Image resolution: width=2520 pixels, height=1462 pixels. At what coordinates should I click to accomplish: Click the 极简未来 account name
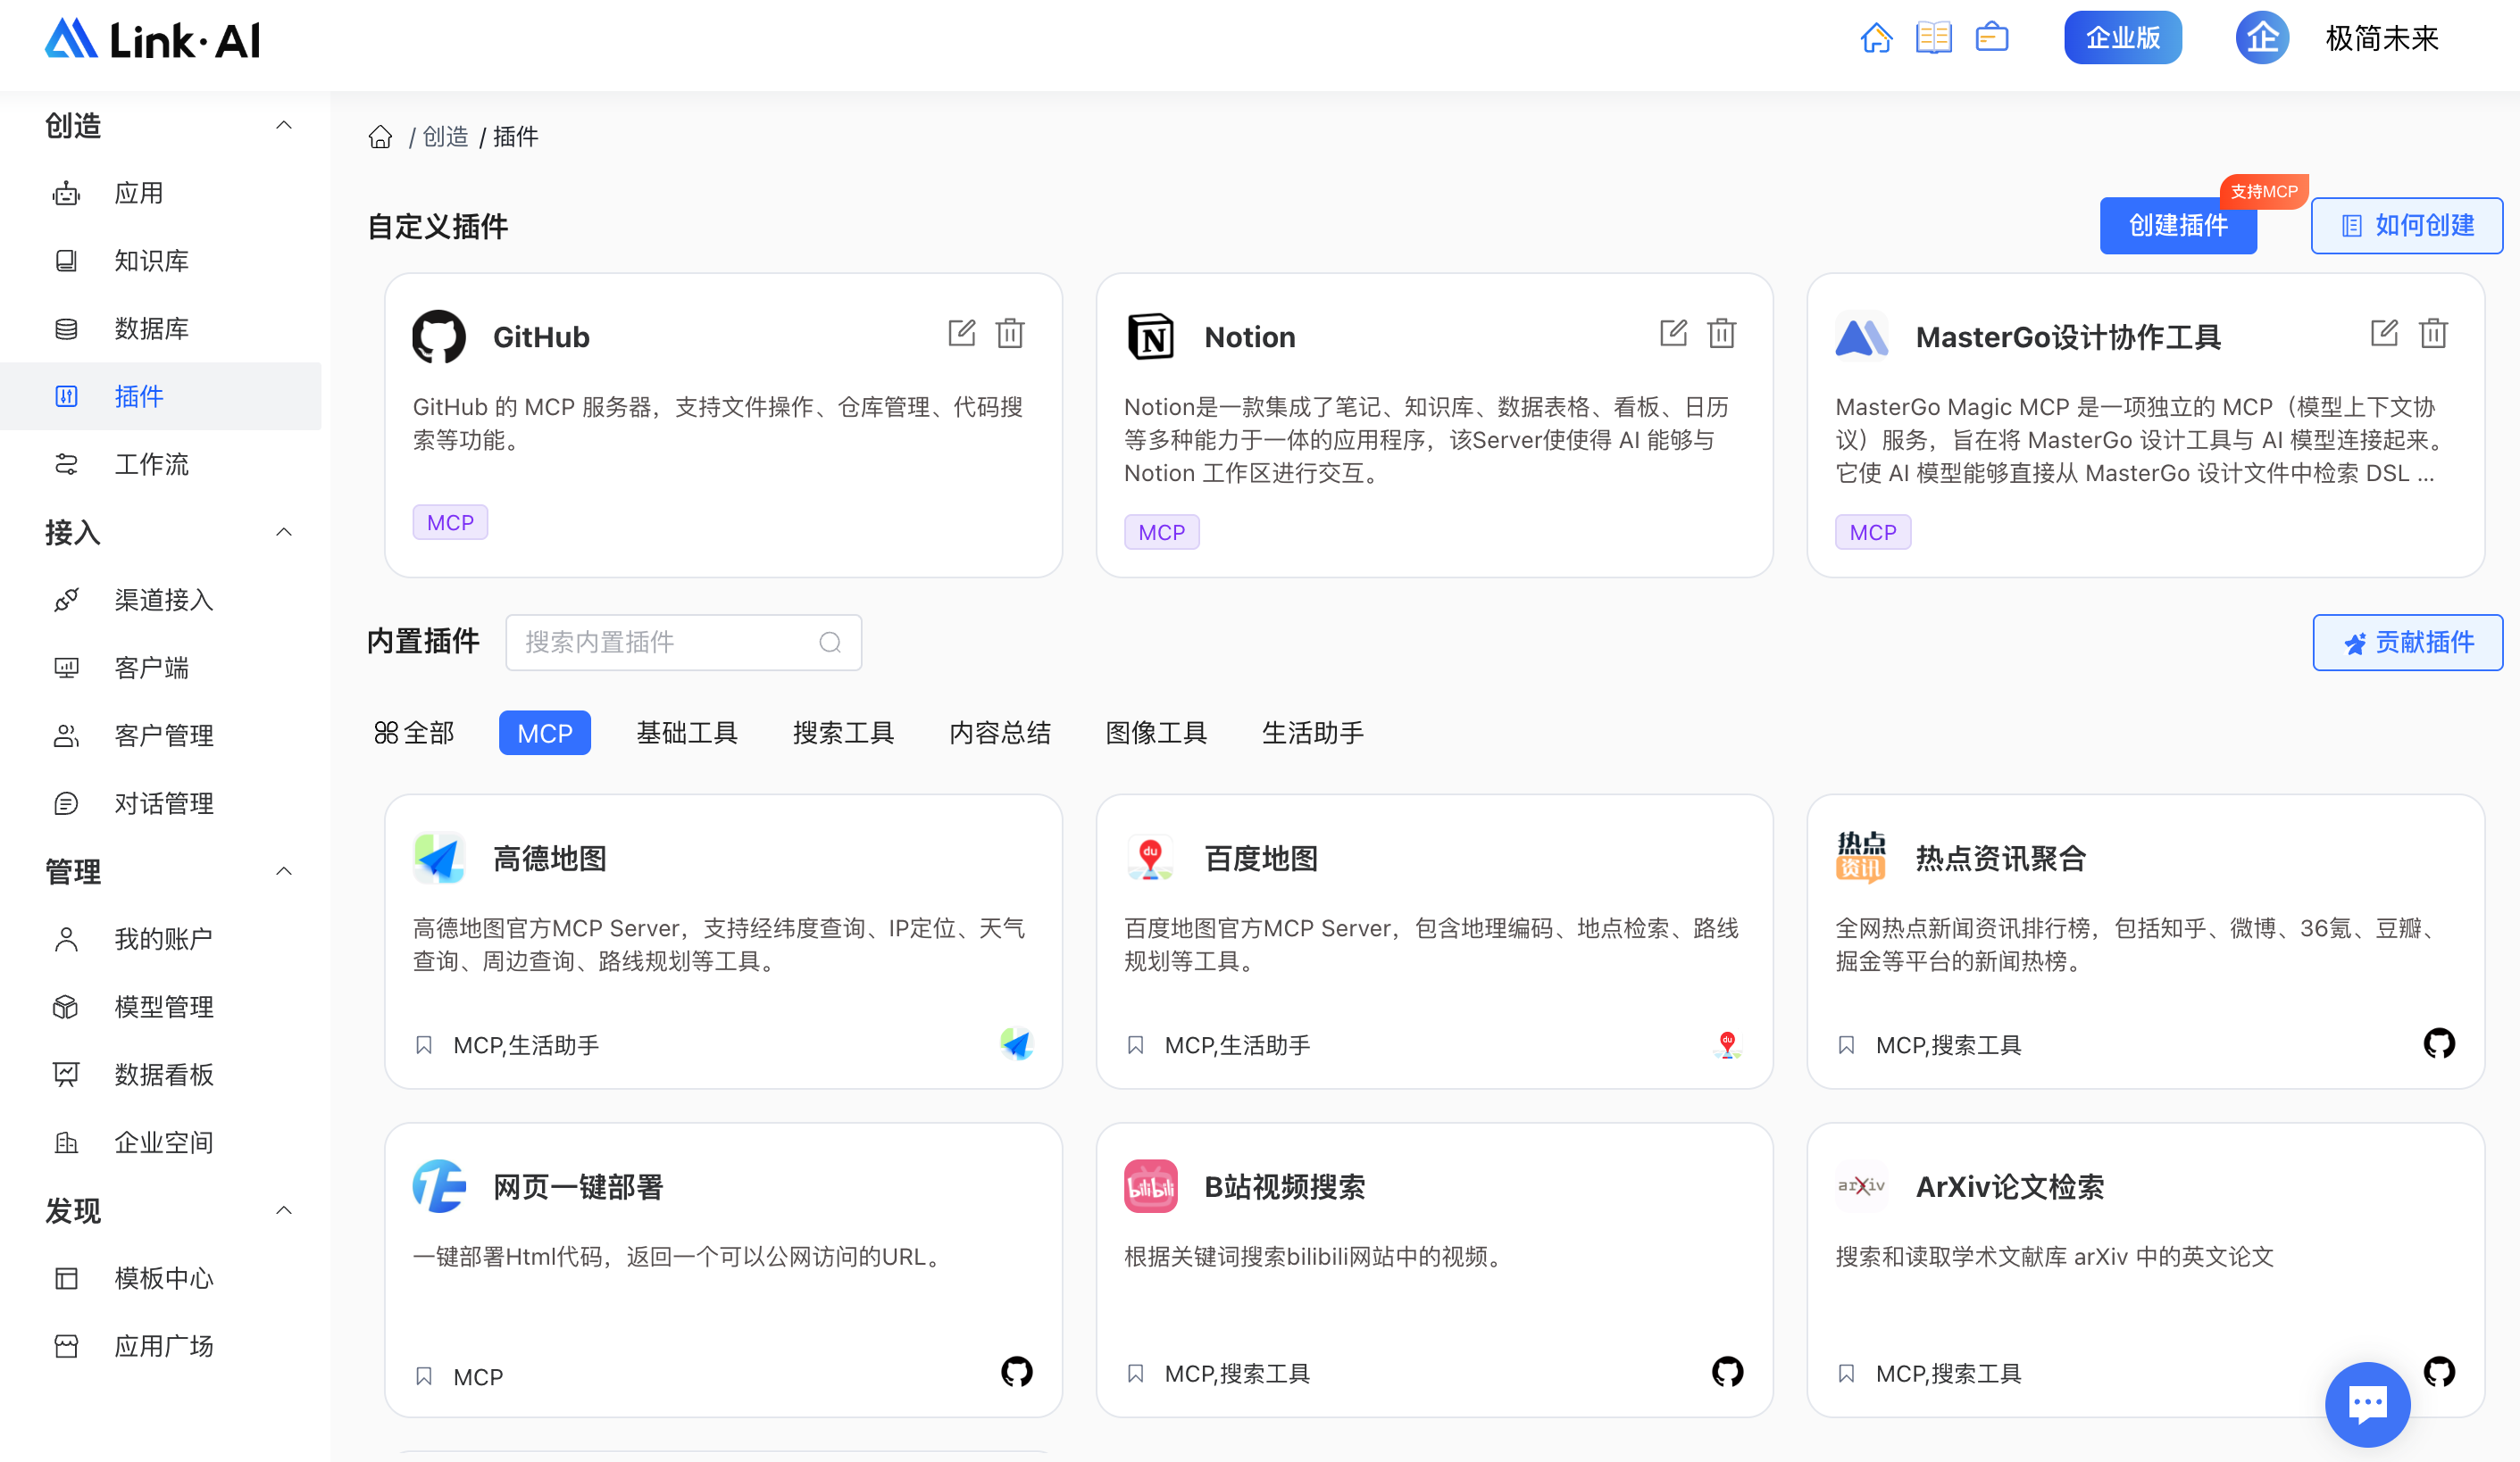(x=2382, y=38)
